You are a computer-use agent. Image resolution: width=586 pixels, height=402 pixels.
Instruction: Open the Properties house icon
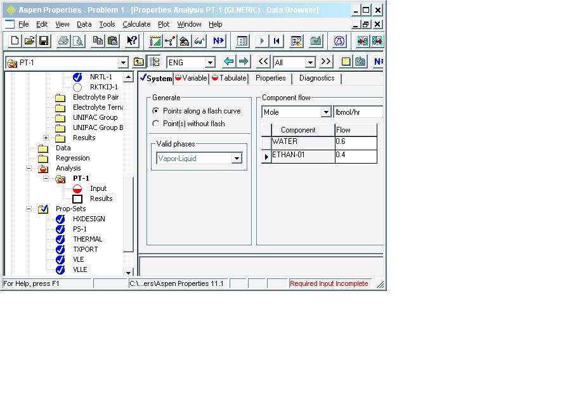click(185, 41)
